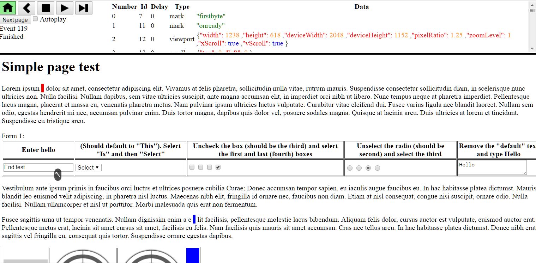Screen dimensions: 536x263
Task: Click the Next page button
Action: coord(15,20)
